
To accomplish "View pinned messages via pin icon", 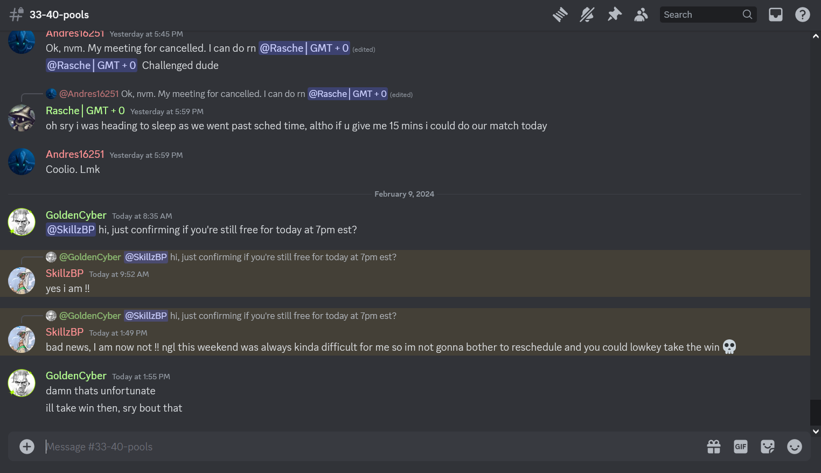I will tap(614, 15).
